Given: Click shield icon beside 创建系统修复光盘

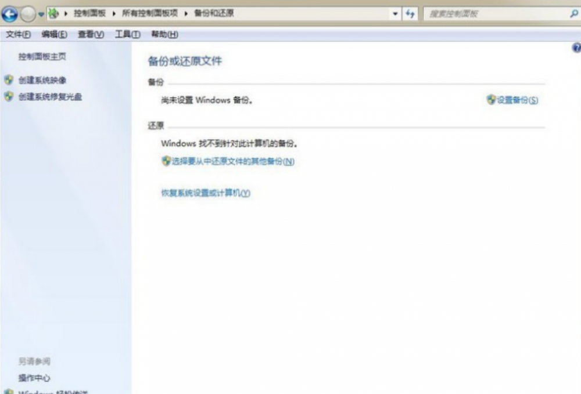Looking at the screenshot, I should click(x=9, y=96).
